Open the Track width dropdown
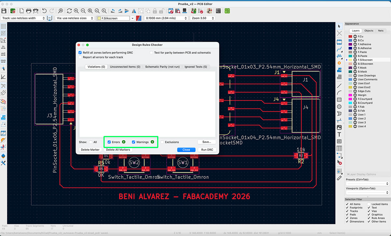The image size is (391, 236). [x=23, y=18]
